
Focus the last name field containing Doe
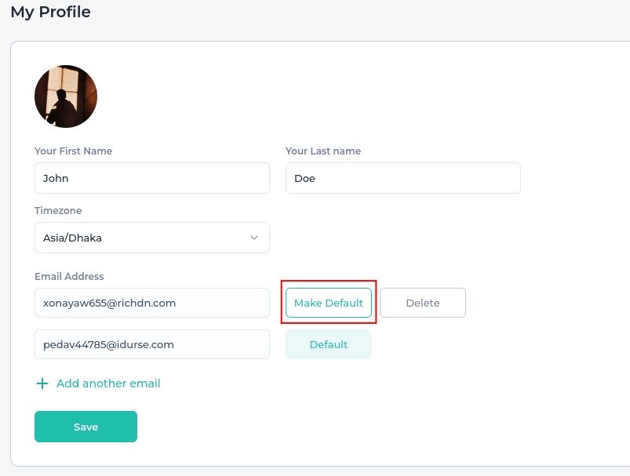click(403, 178)
